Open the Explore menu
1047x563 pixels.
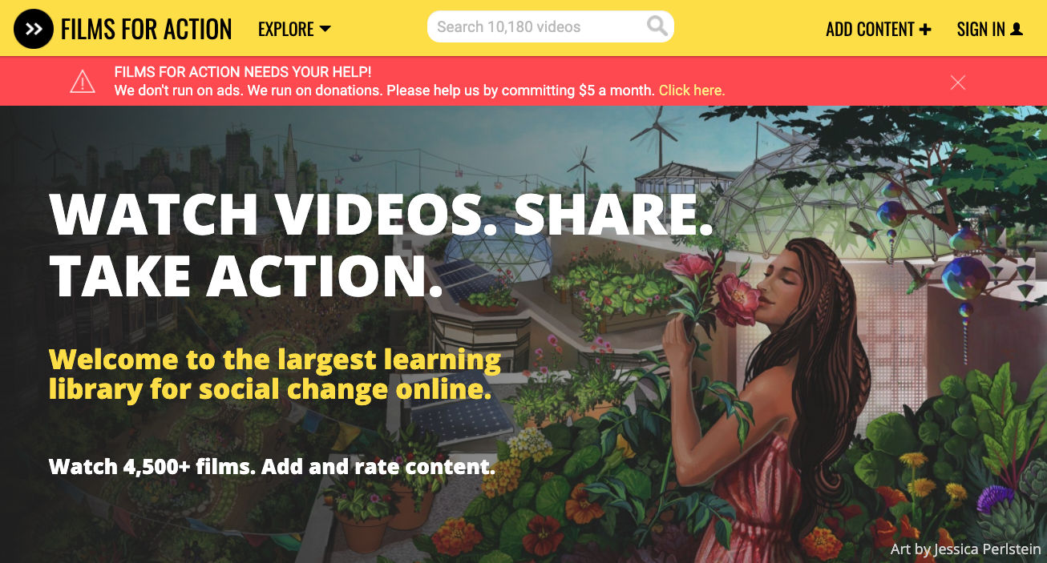[294, 30]
